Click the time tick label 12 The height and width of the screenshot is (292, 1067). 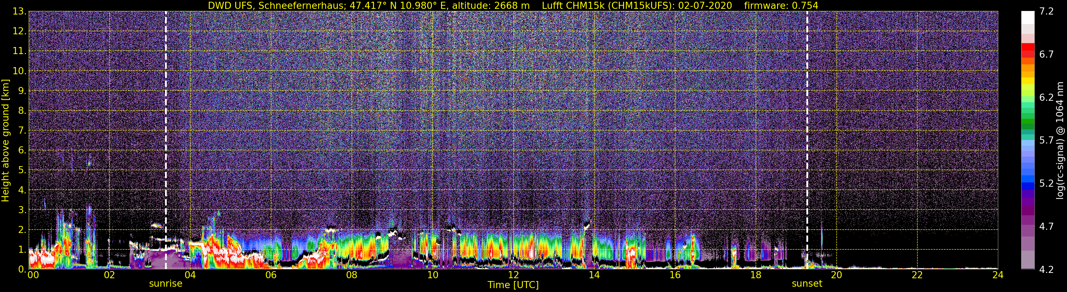513,275
